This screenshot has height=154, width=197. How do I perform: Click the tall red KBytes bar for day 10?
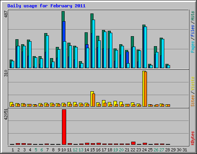[x=64, y=127]
